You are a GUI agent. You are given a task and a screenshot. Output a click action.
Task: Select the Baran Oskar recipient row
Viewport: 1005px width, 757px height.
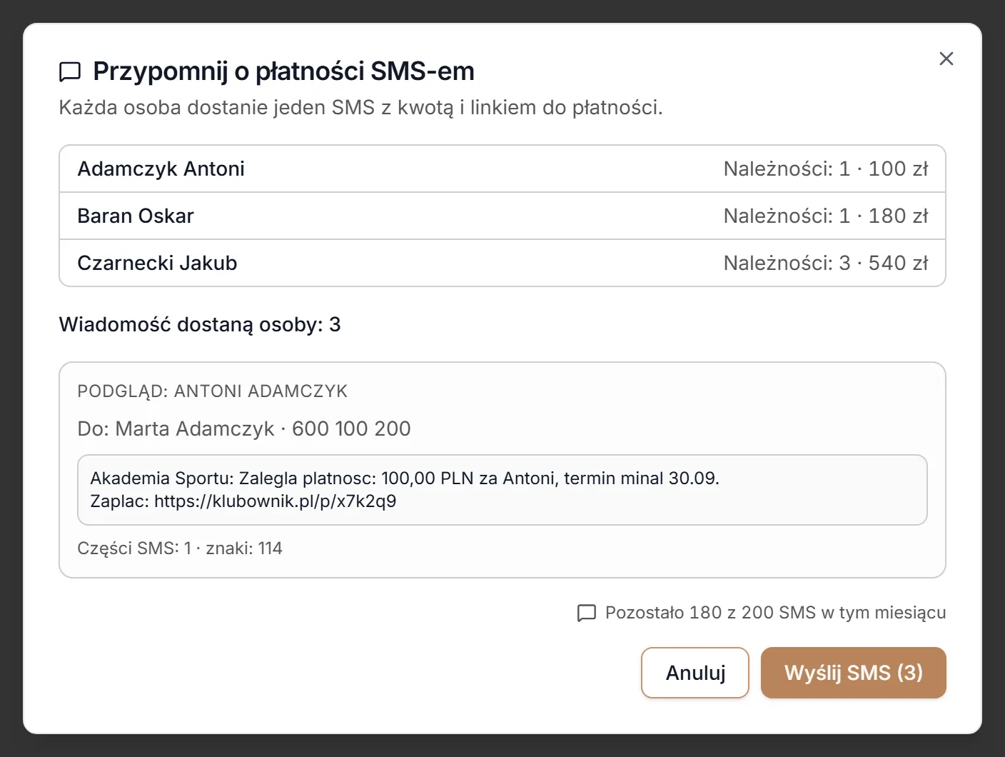pos(502,216)
